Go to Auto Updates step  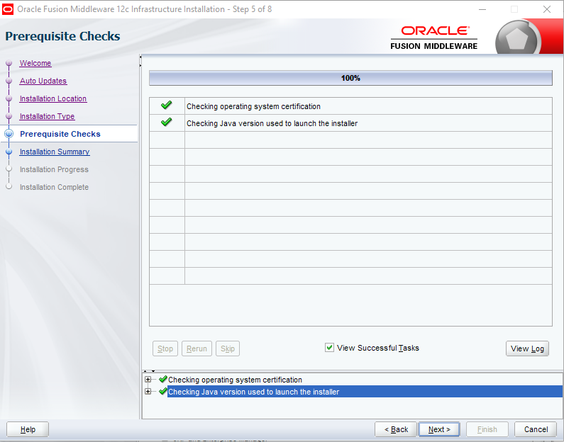click(43, 81)
